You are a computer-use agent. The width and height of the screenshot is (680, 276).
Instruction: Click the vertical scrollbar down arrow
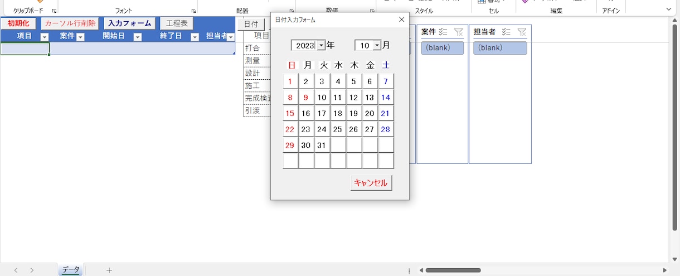tap(674, 258)
